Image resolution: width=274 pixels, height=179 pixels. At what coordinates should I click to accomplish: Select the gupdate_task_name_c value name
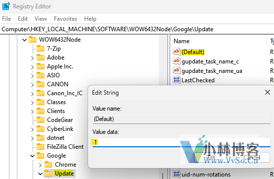pos(210,61)
